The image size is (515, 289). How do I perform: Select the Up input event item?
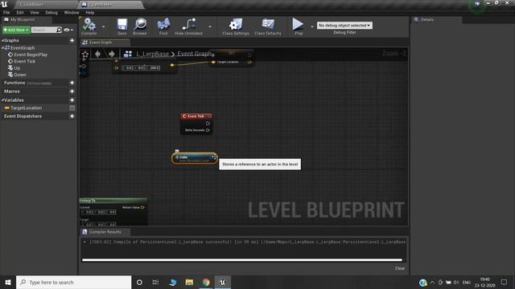click(x=17, y=67)
